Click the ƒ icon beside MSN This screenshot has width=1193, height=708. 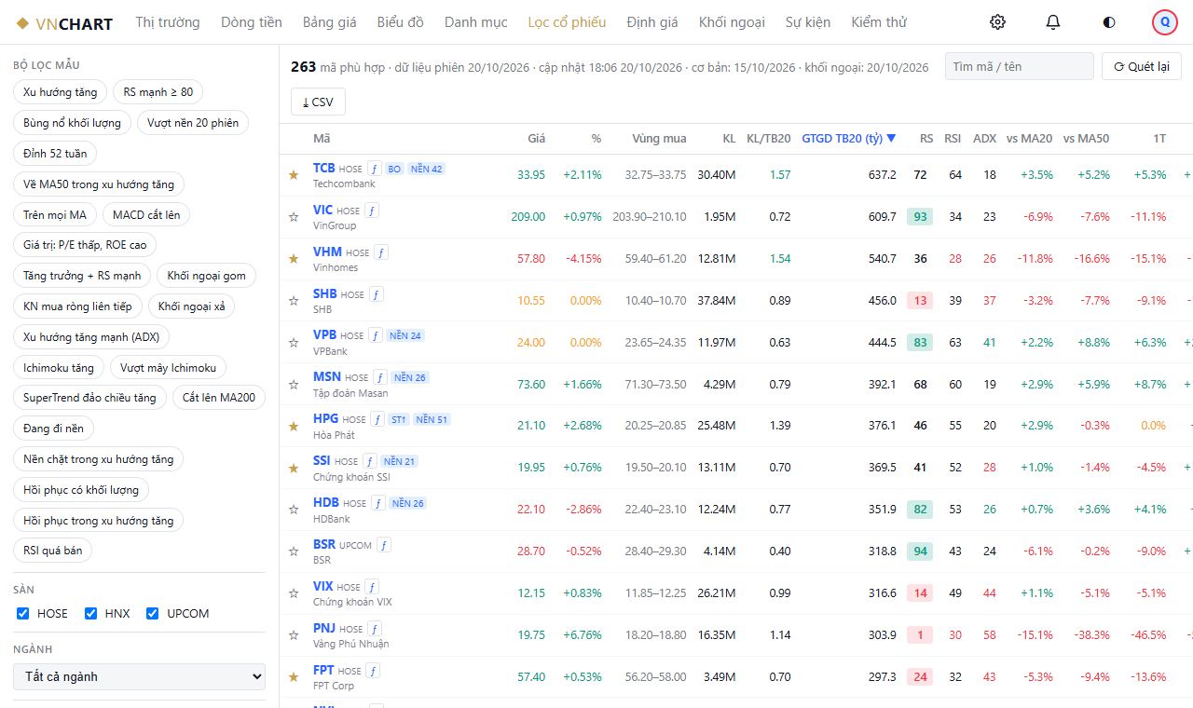380,377
